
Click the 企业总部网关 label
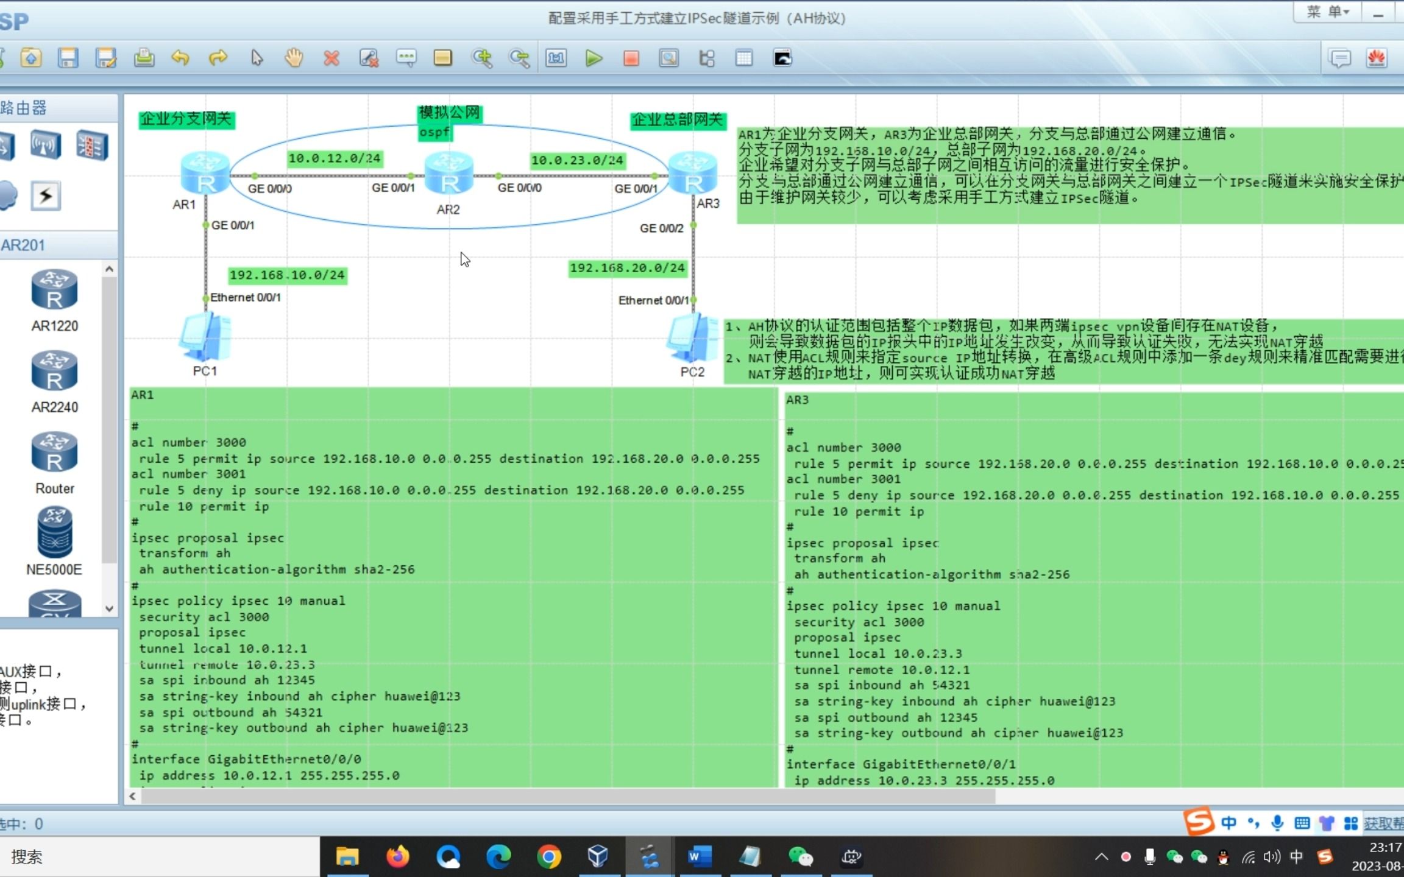(678, 120)
